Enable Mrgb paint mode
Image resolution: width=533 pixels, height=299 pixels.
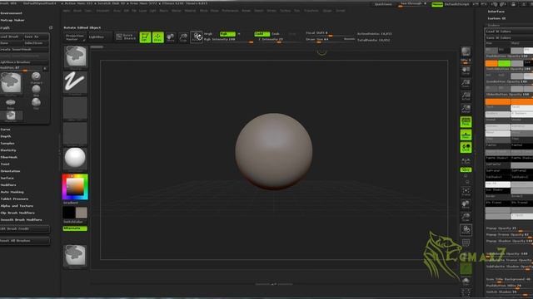click(208, 34)
